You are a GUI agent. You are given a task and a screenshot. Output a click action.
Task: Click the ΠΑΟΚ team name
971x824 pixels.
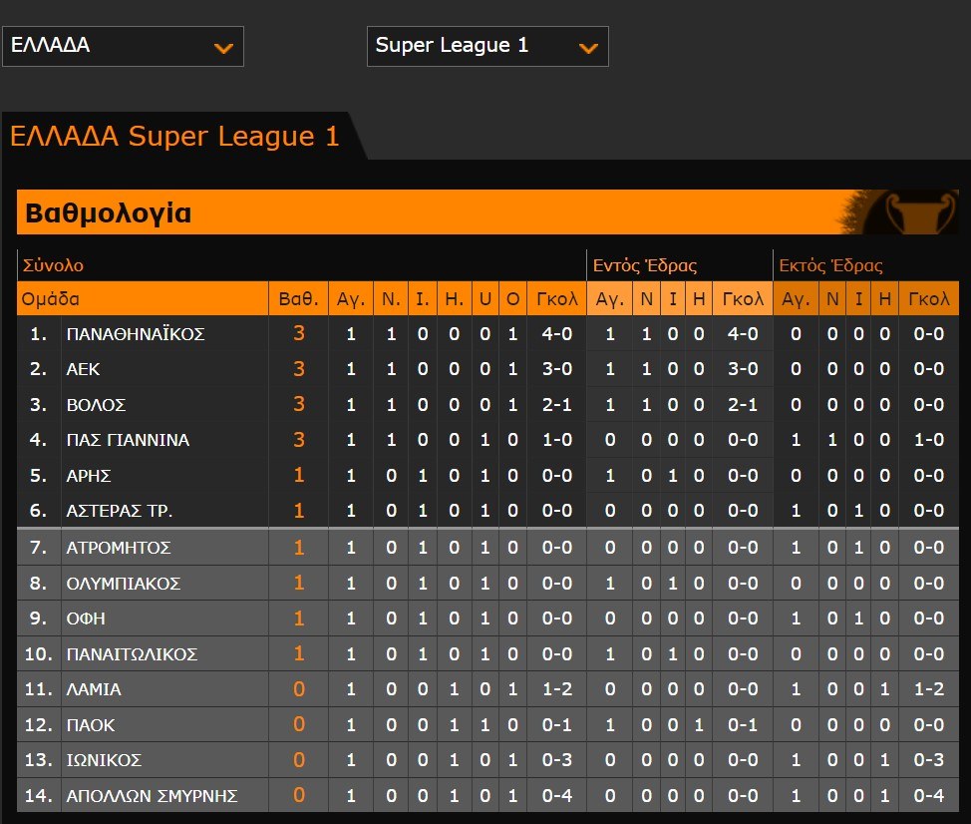pos(90,725)
